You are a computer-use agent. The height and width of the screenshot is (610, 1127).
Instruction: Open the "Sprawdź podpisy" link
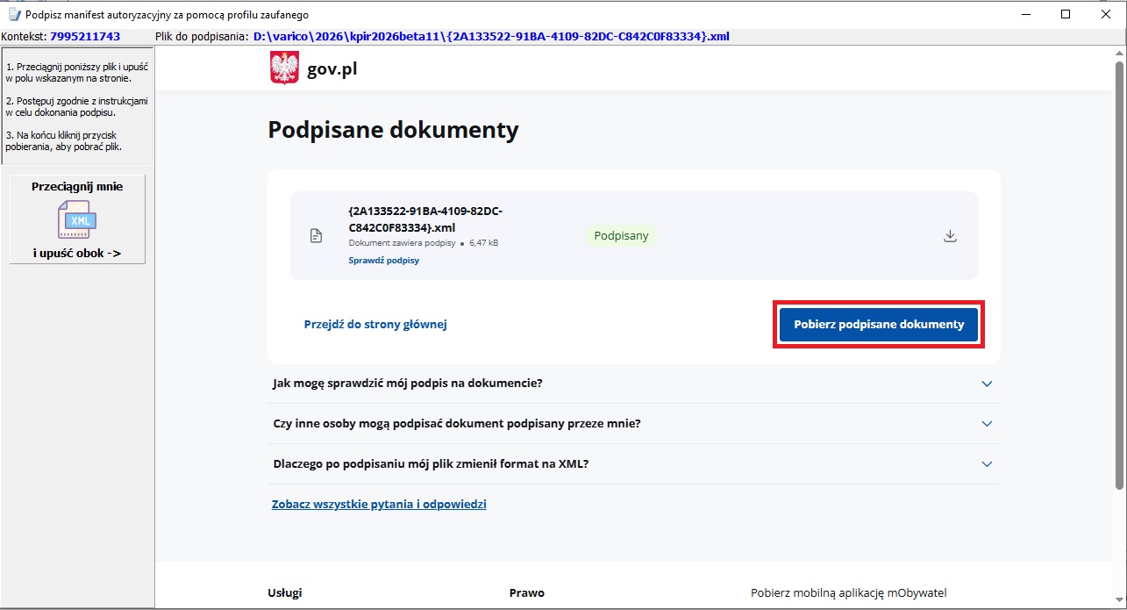pos(383,261)
